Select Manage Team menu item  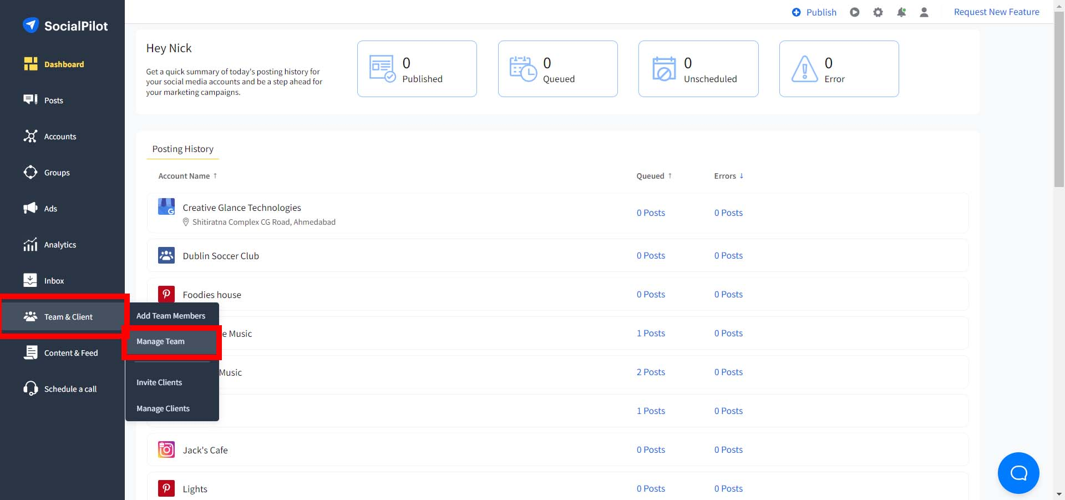click(172, 341)
